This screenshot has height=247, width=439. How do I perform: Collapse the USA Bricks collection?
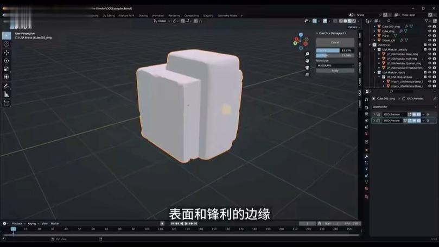[370, 45]
